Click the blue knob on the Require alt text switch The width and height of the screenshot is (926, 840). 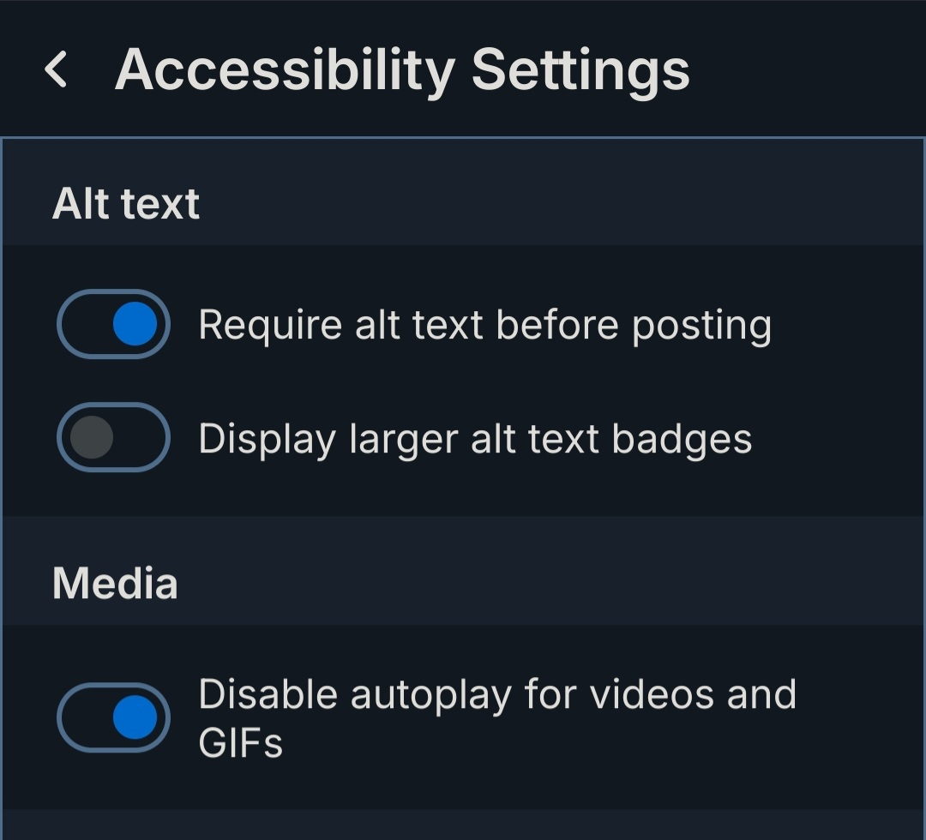click(x=135, y=324)
